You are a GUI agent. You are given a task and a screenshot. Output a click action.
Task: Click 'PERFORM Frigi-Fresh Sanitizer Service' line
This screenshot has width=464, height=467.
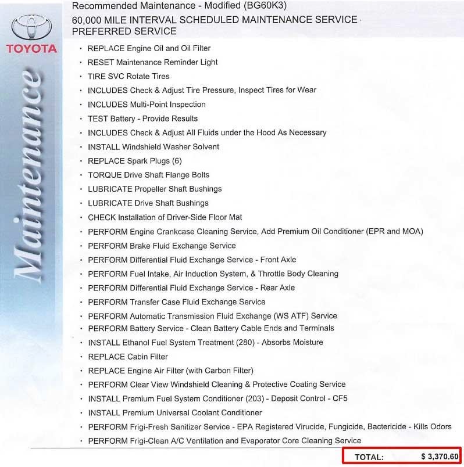(x=270, y=427)
